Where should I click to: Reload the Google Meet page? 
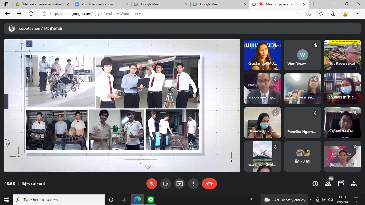pyautogui.click(x=31, y=14)
